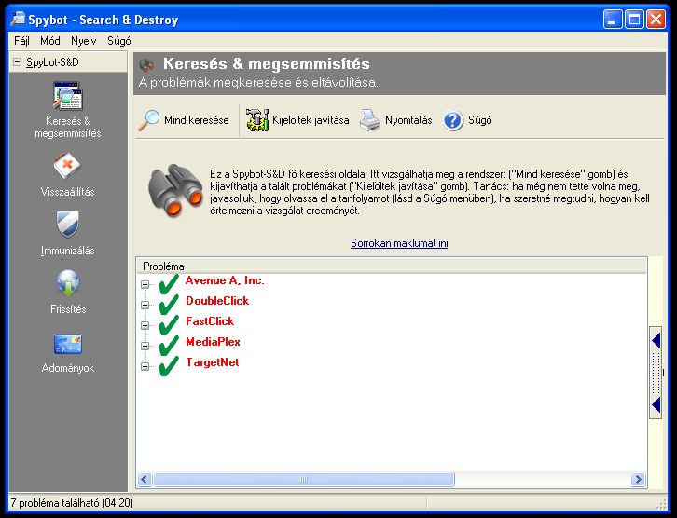
Task: Click the Spybot title bar application icon
Action: click(x=18, y=20)
